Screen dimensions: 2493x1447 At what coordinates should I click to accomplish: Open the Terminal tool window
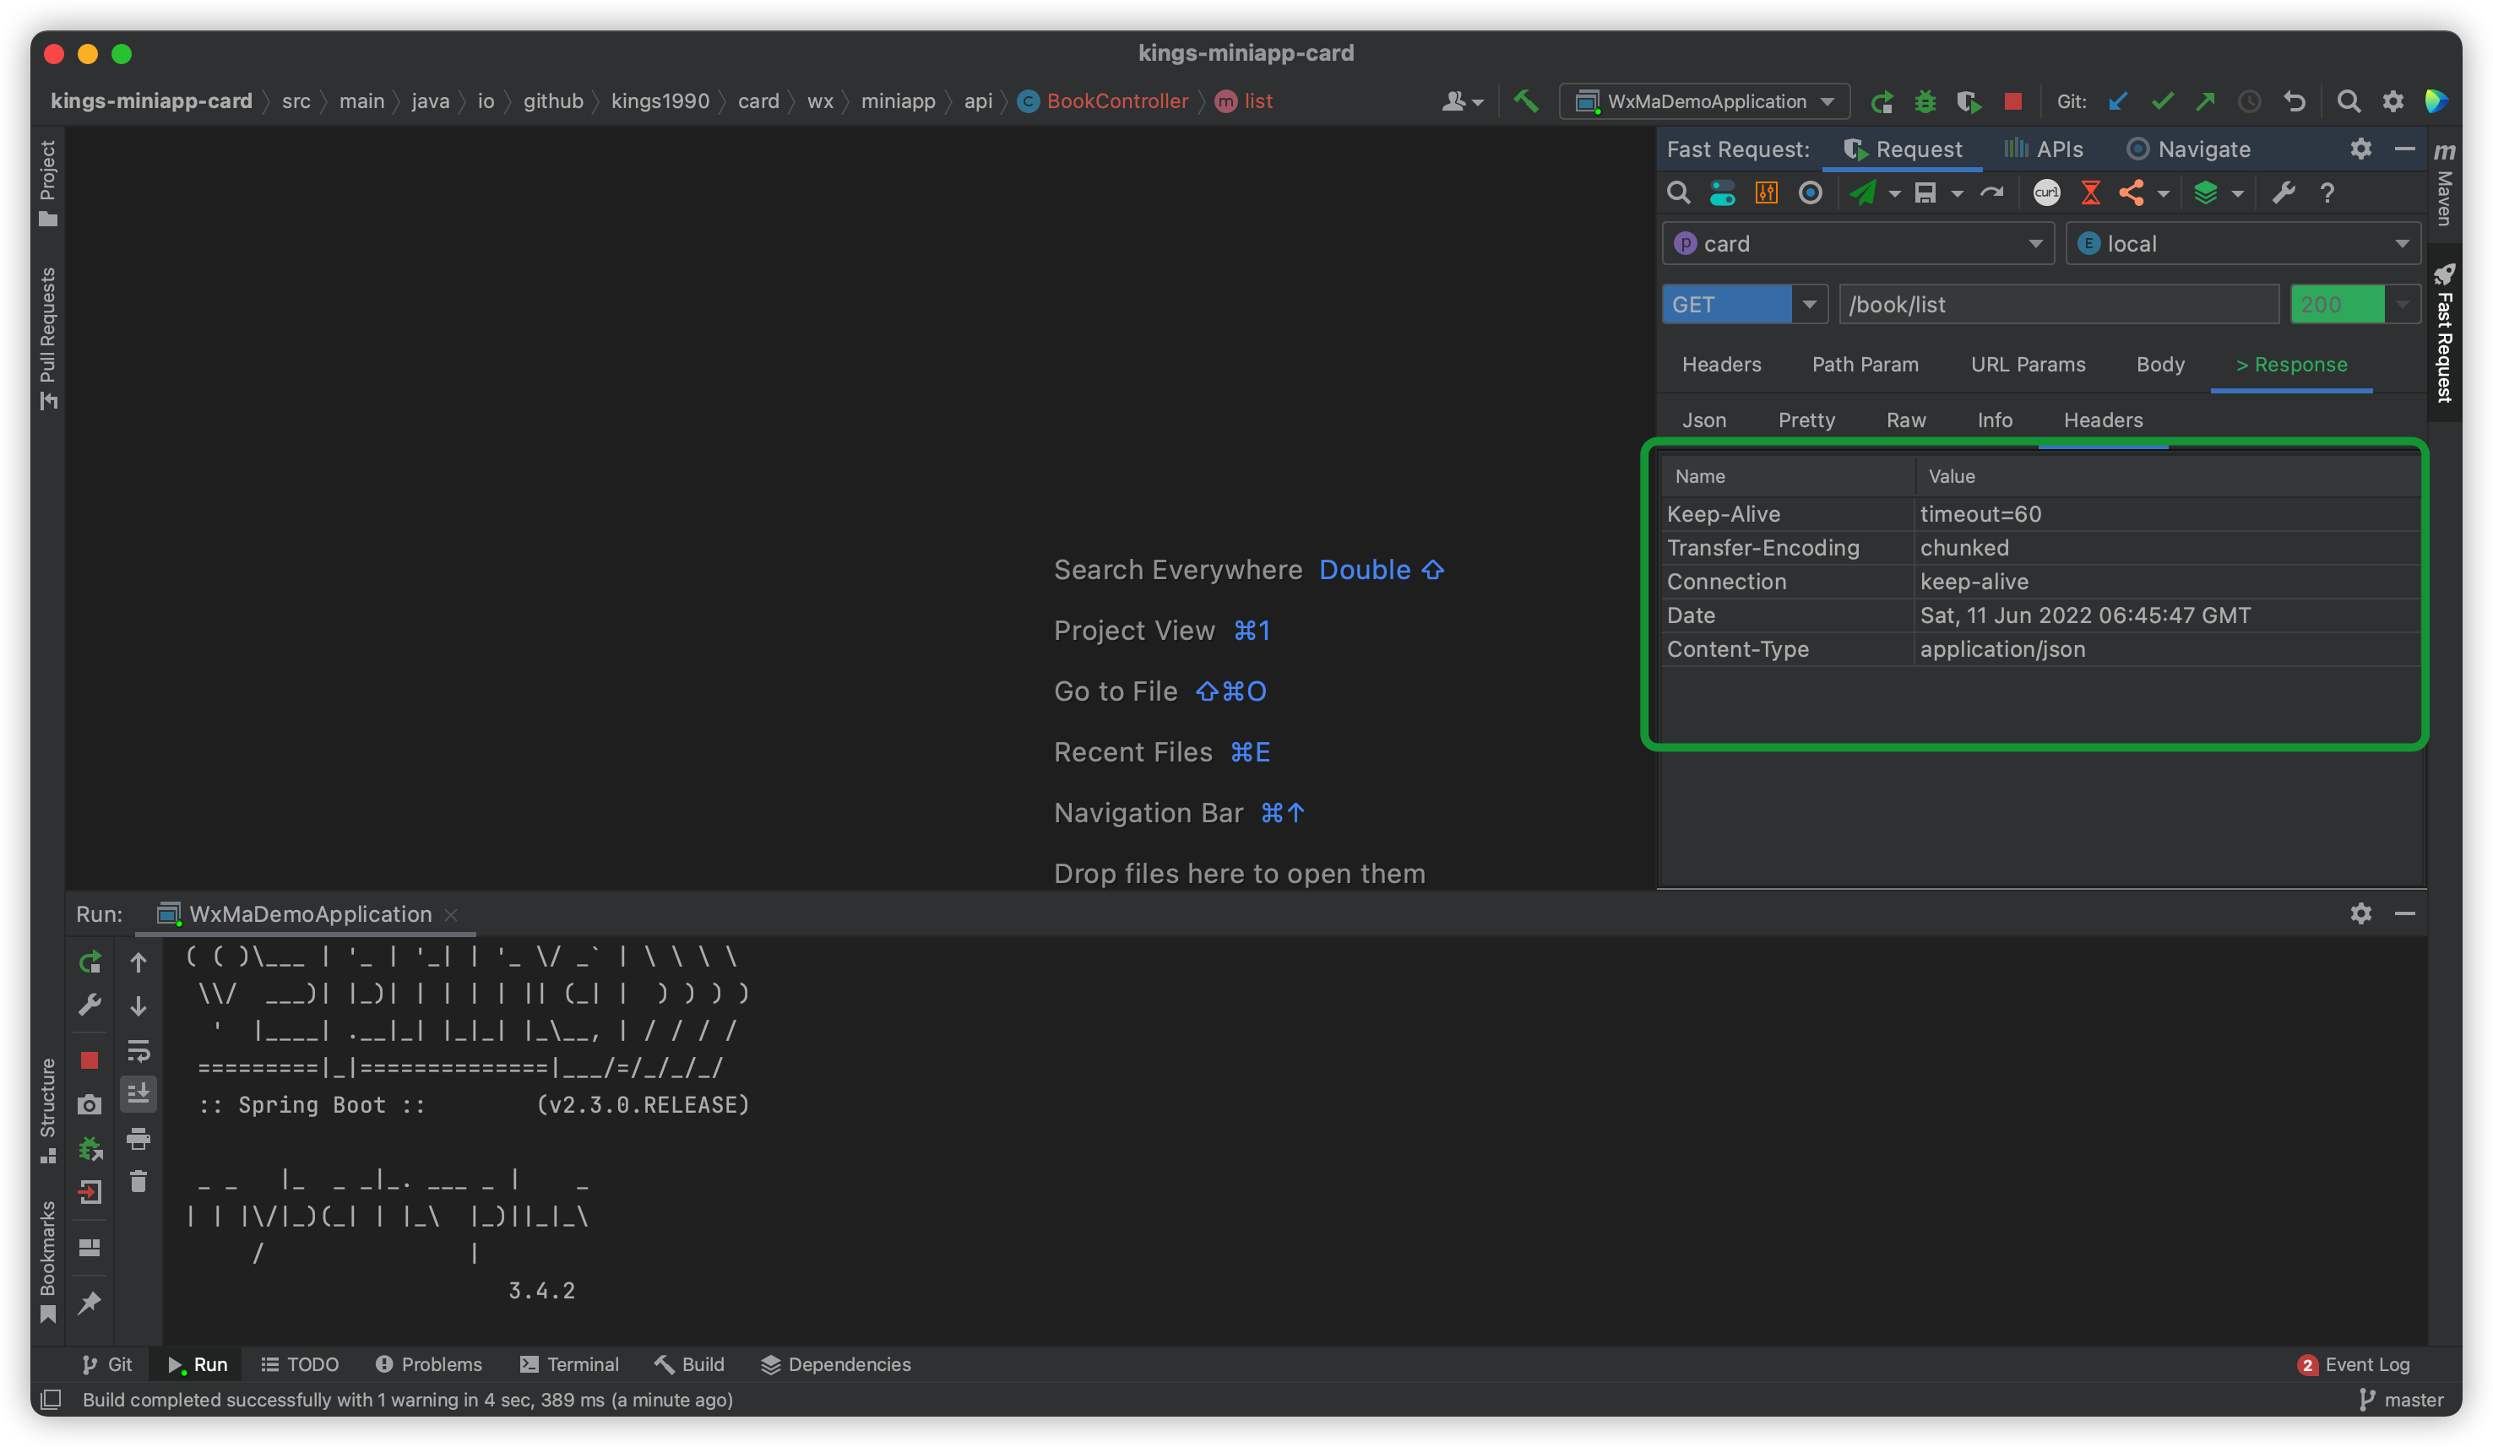[569, 1365]
